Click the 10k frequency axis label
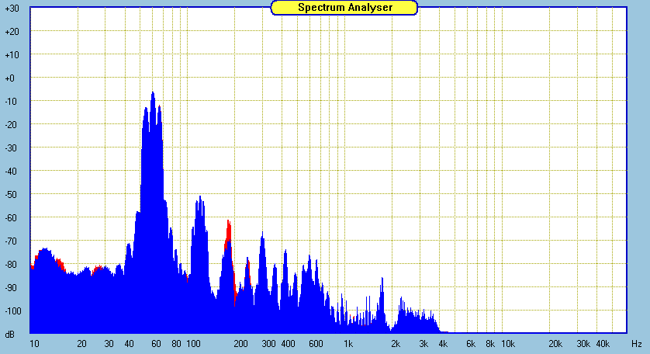This screenshot has height=354, width=650. 507,343
